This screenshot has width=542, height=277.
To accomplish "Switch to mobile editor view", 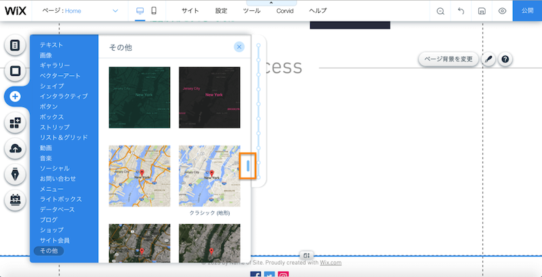I will [x=154, y=11].
